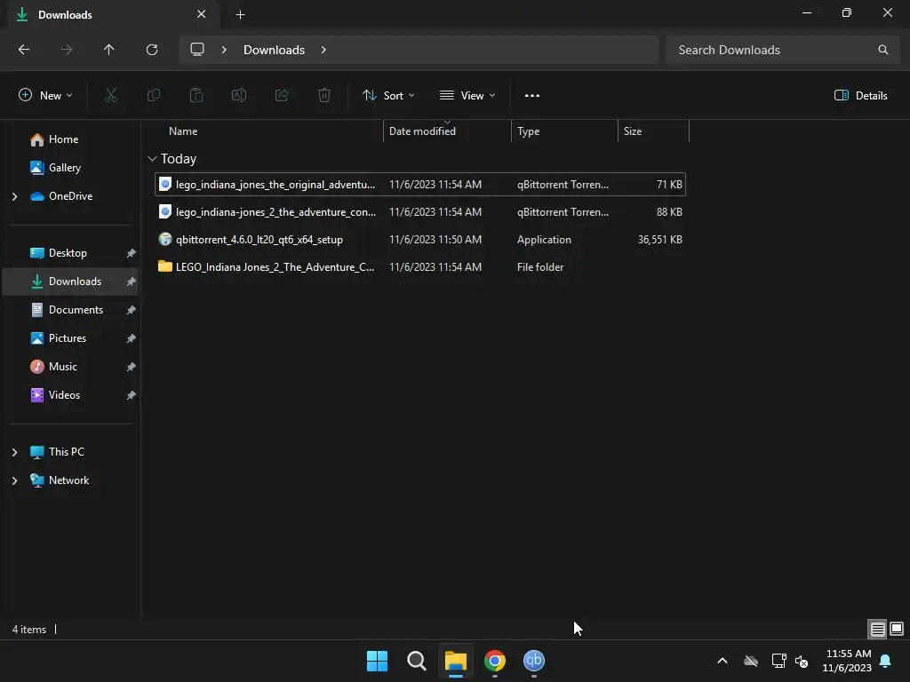
Task: Open the clock and date flyout
Action: pos(847,661)
